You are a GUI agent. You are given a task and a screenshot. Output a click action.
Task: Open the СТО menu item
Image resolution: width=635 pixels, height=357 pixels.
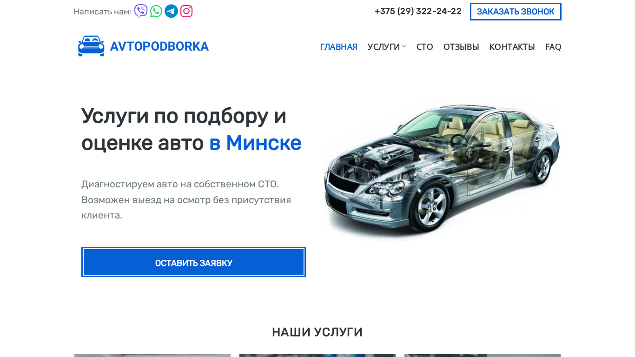pyautogui.click(x=425, y=47)
